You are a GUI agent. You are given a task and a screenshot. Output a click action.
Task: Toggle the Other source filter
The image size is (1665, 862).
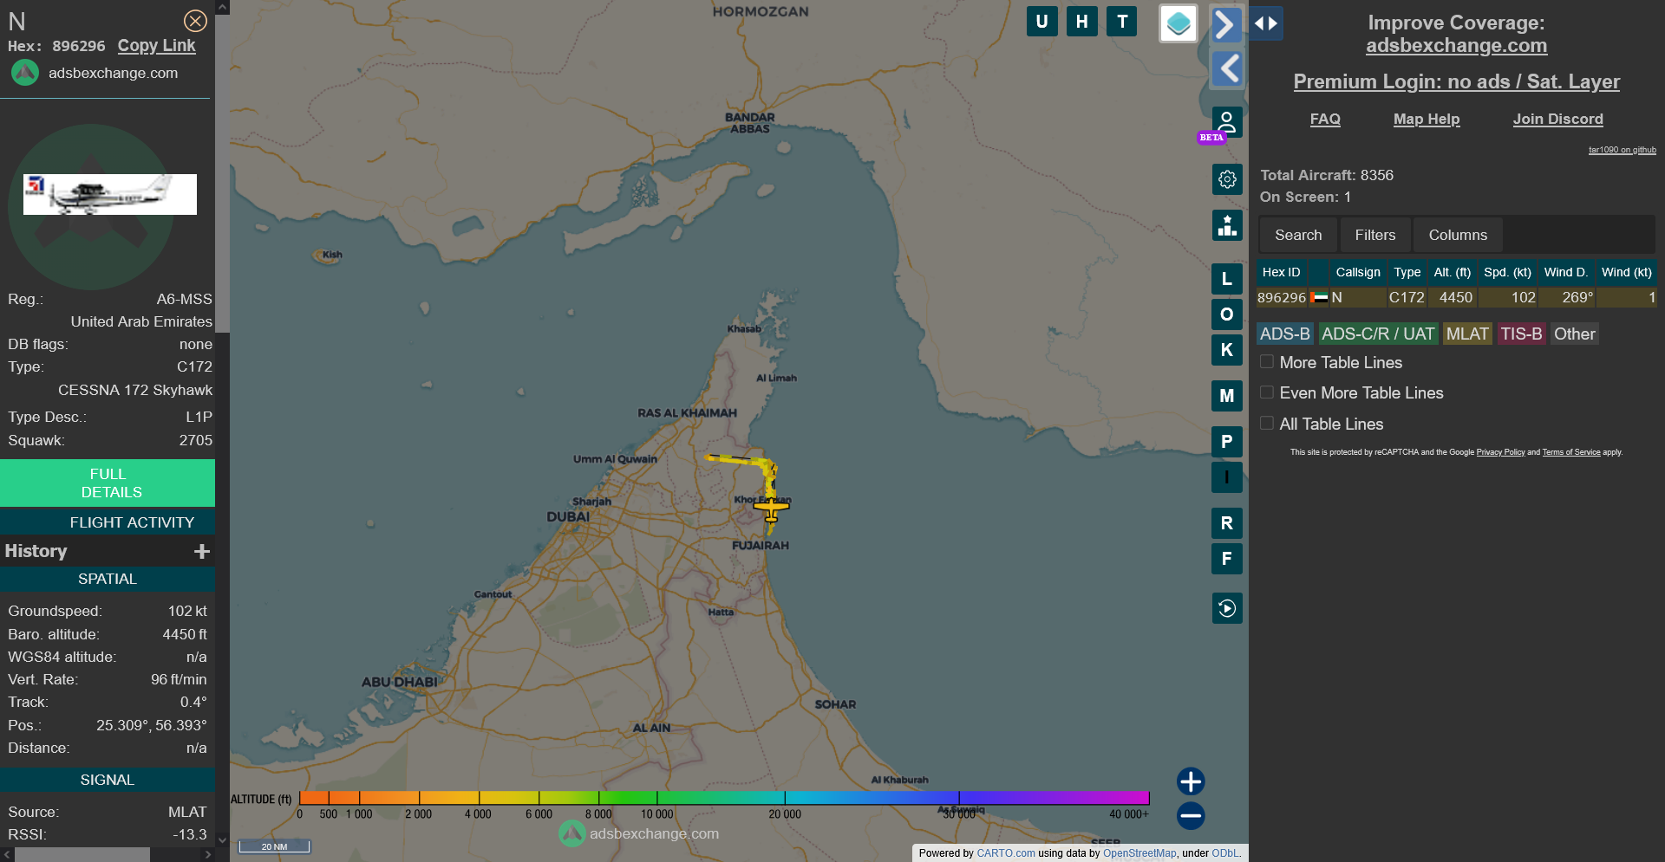pyautogui.click(x=1574, y=334)
